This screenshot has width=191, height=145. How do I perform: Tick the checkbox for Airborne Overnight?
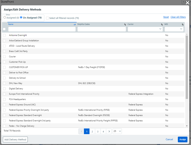click(4, 35)
